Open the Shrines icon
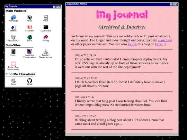This screenshot has width=187, height=140. point(14,27)
